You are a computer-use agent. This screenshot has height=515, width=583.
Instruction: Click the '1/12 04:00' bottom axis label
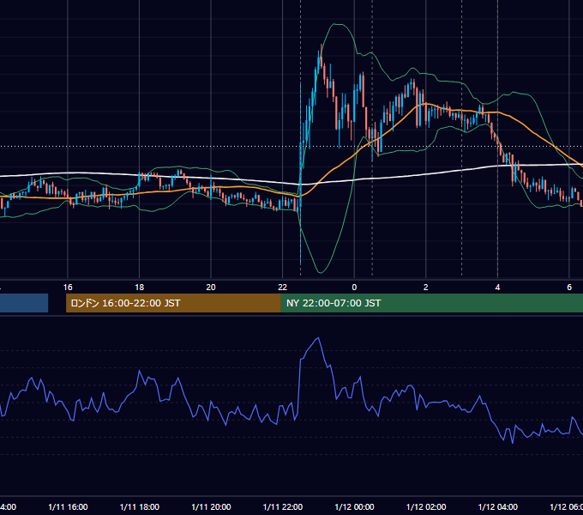click(x=498, y=506)
